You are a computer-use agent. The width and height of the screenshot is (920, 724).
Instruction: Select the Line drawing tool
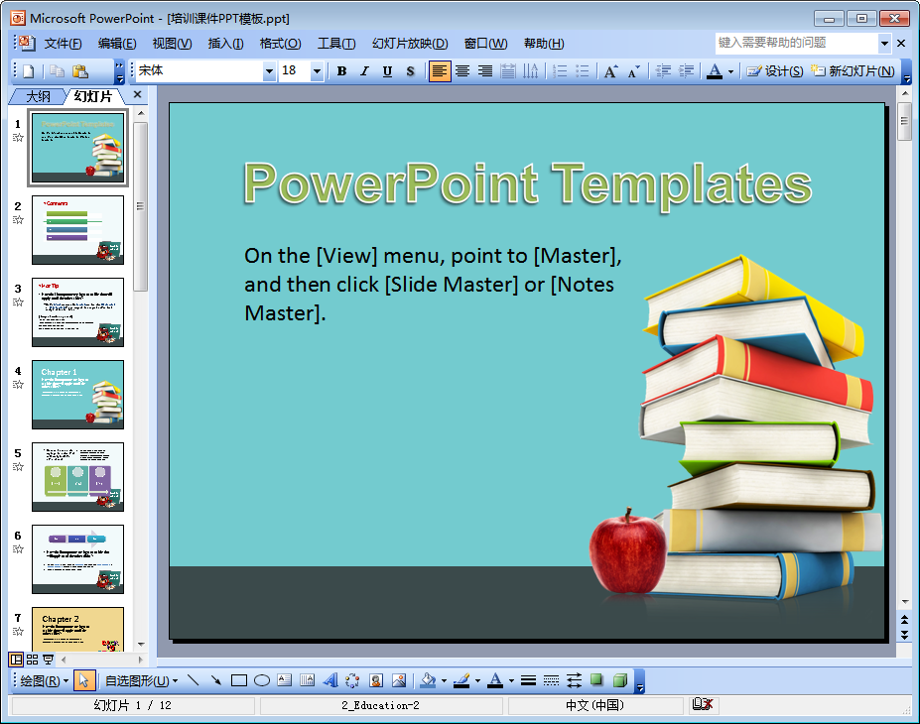tap(194, 680)
